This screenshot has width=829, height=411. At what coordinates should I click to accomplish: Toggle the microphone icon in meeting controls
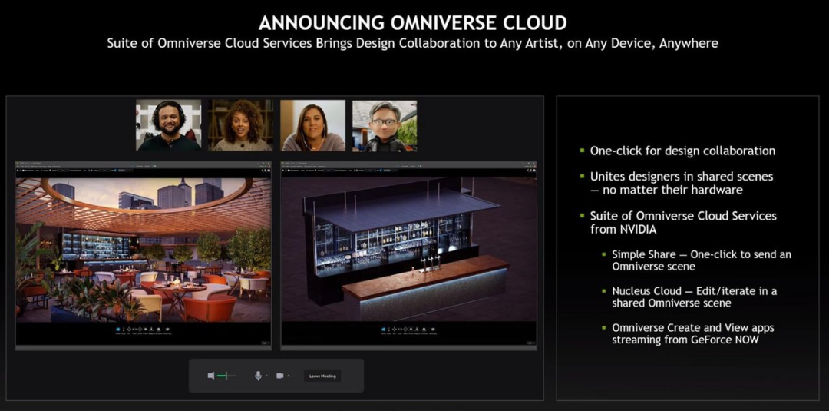click(258, 376)
